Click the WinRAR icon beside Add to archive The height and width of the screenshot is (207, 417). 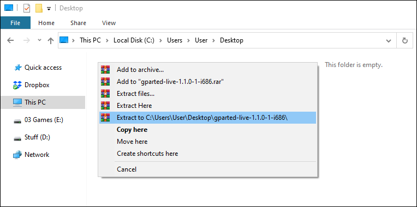[105, 70]
